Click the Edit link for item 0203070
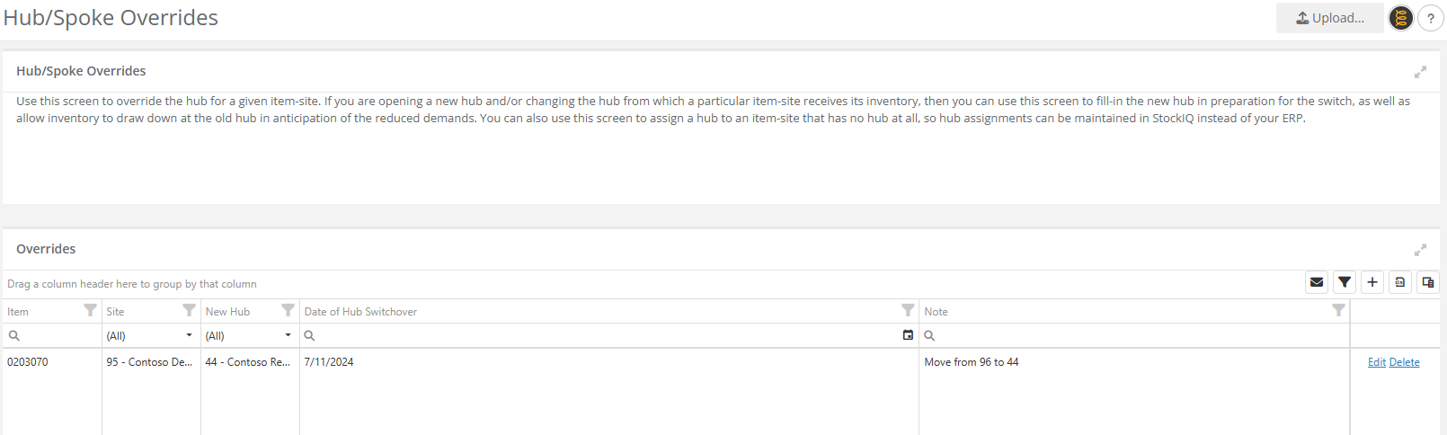This screenshot has width=1447, height=435. click(1377, 362)
